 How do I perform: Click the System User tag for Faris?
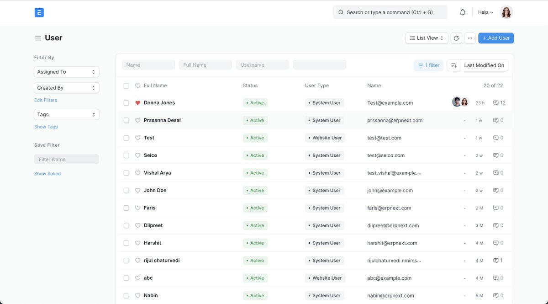pos(324,208)
